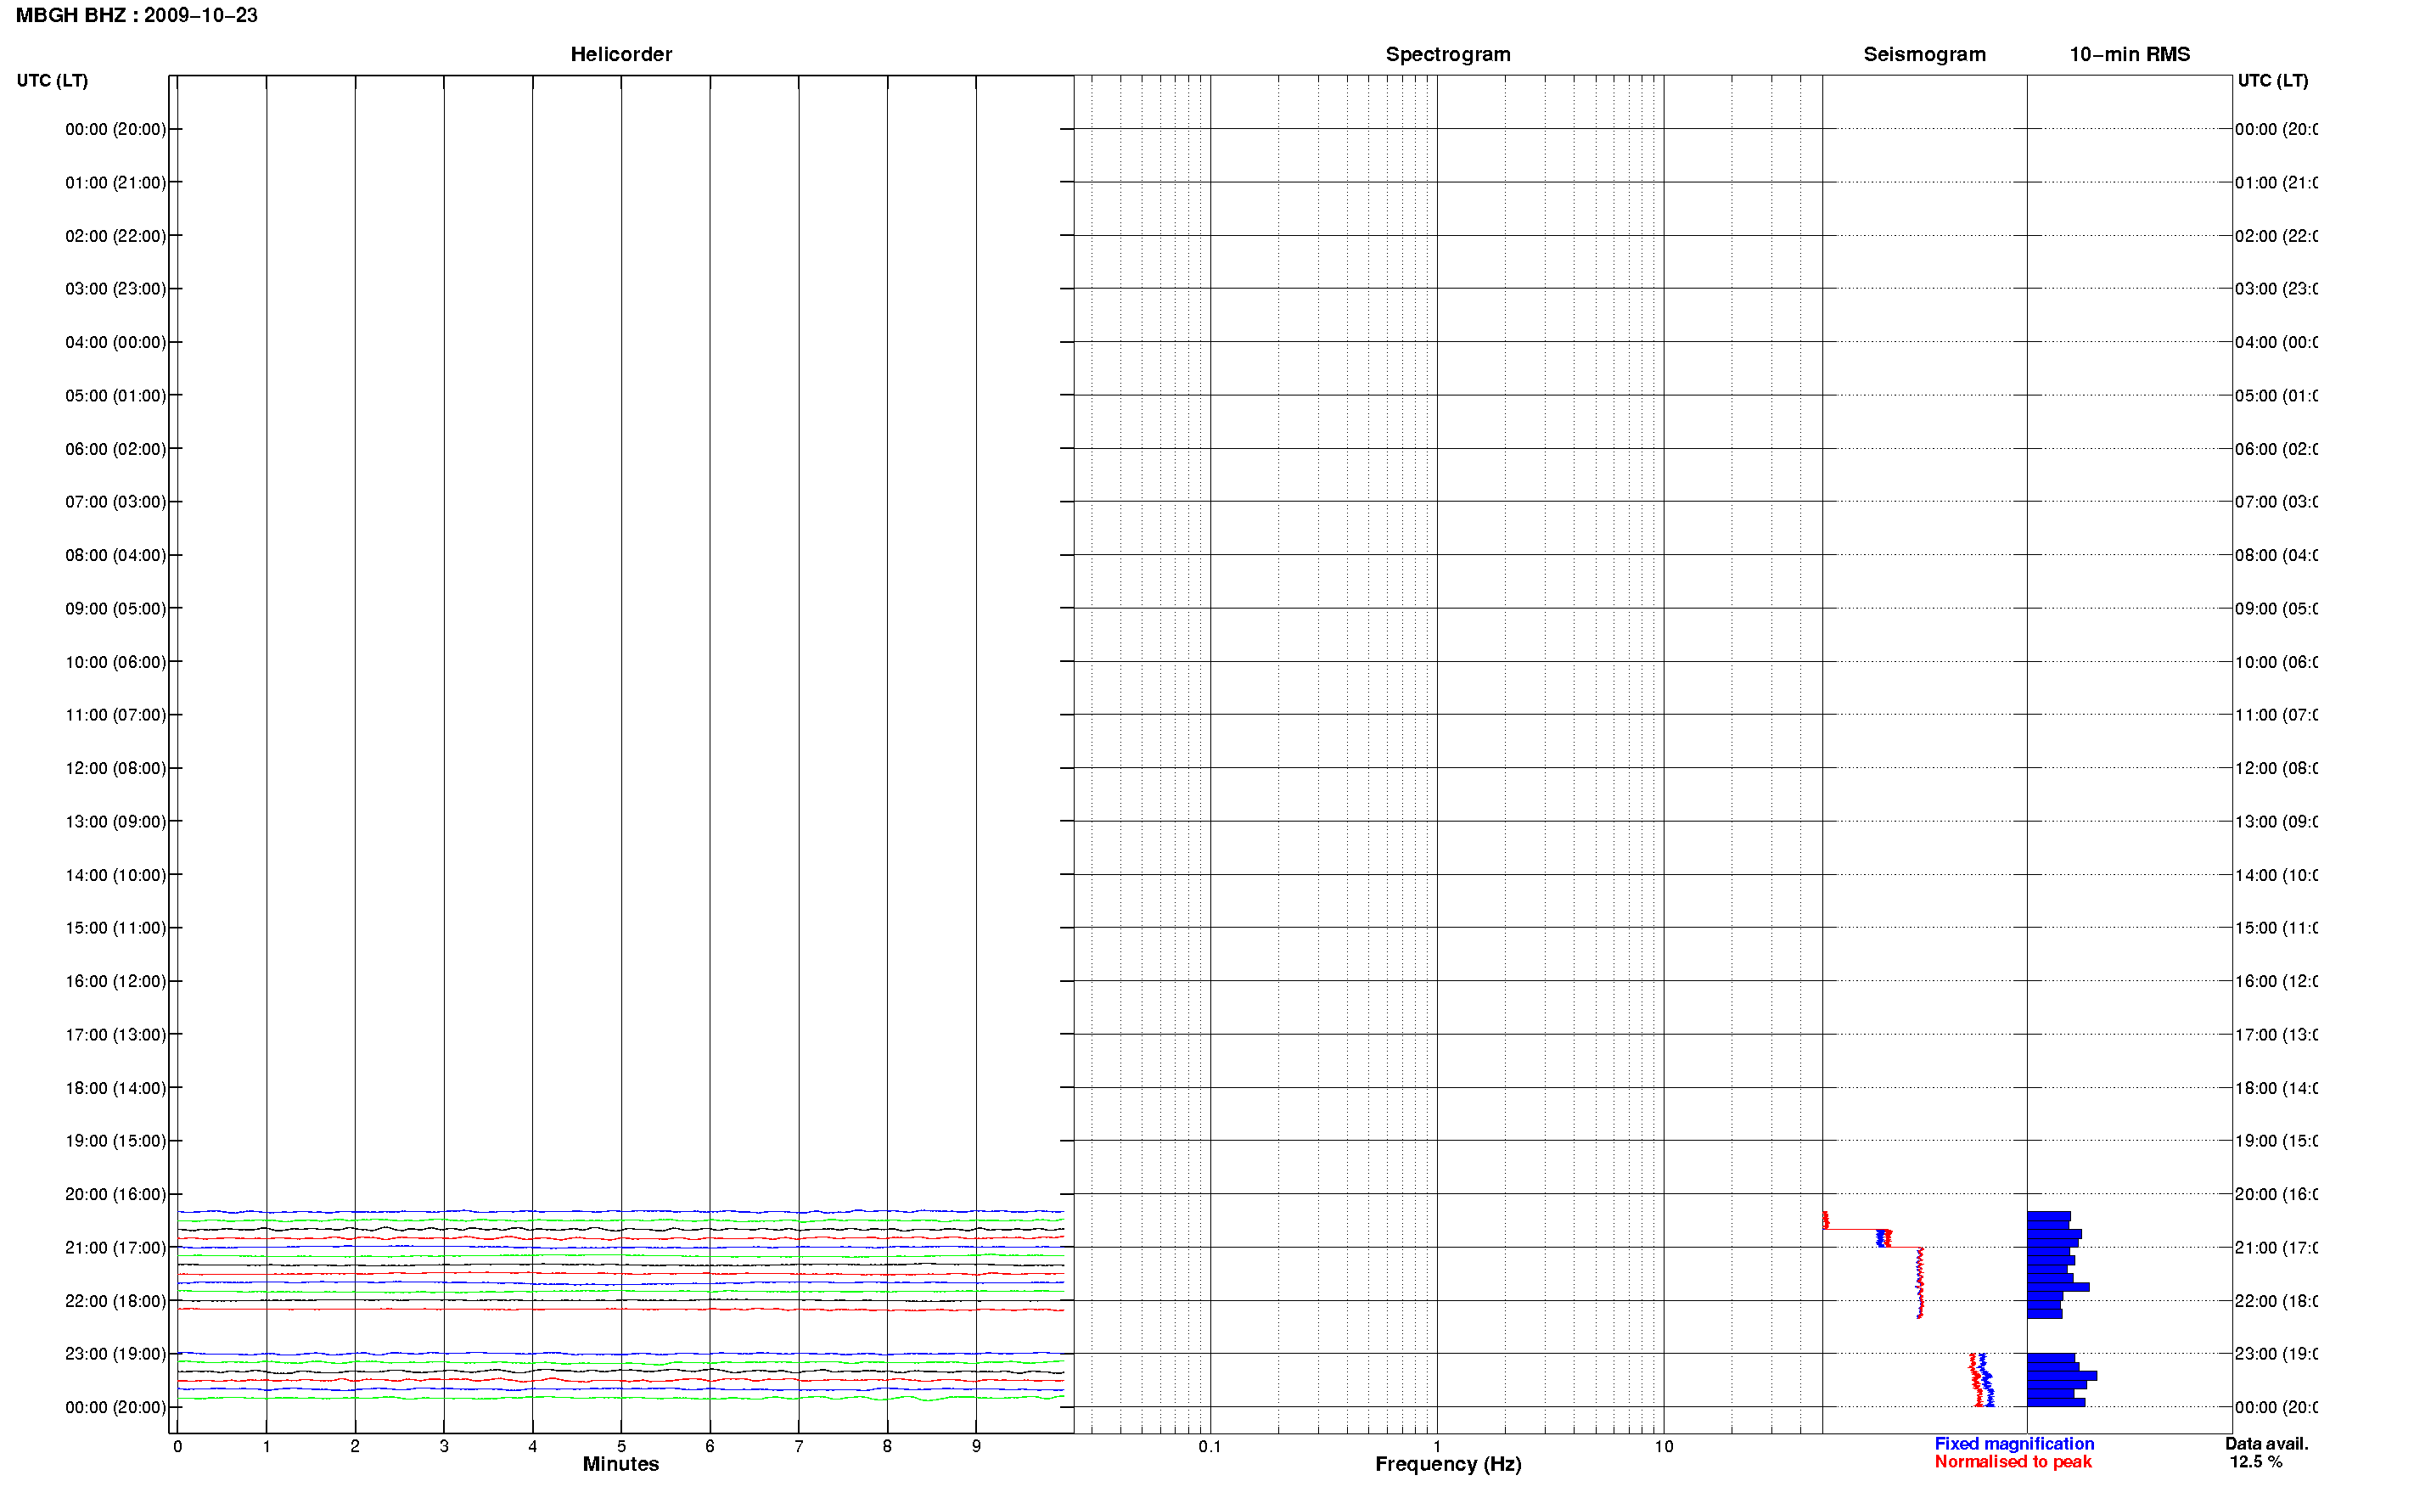The height and width of the screenshot is (1509, 2414).
Task: Click the Spectrogram panel heading
Action: [x=1447, y=54]
